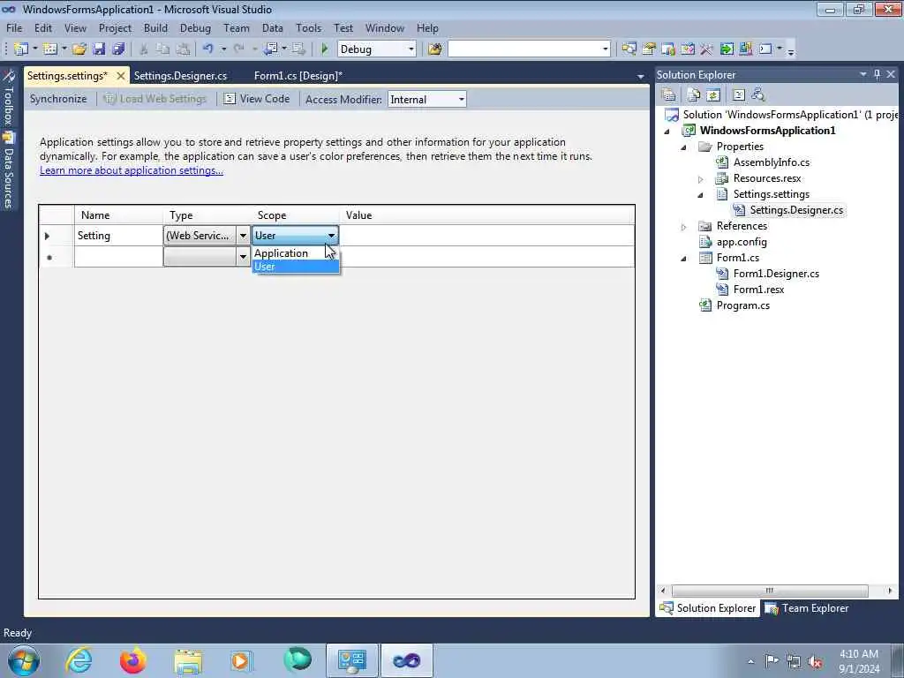Viewport: 904px width, 678px height.
Task: Open the Build menu
Action: tap(155, 27)
